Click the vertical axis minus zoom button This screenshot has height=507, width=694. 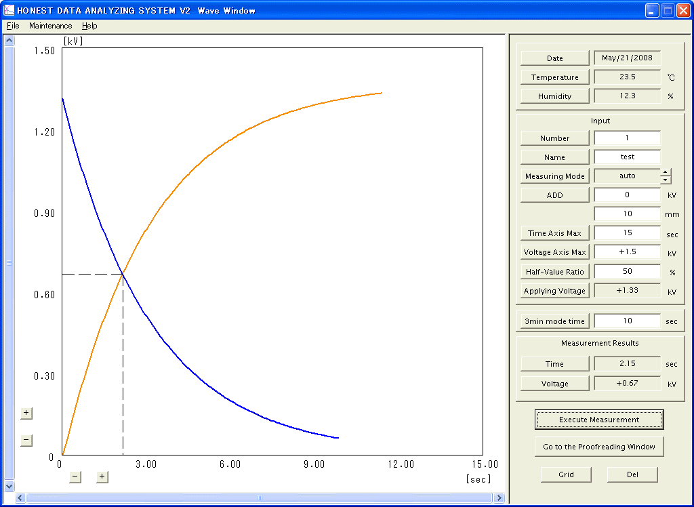26,441
